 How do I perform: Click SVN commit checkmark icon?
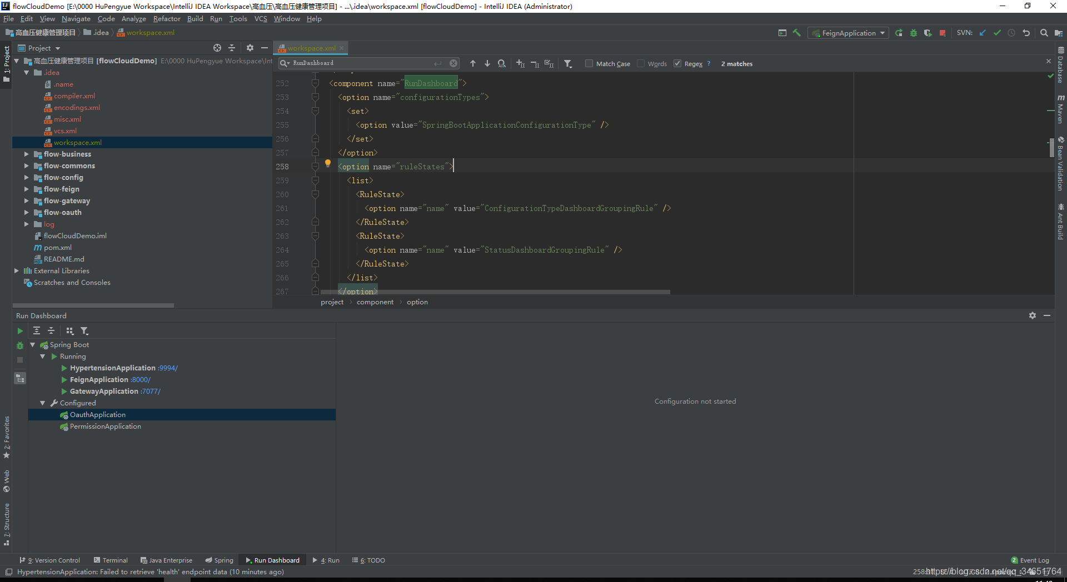tap(997, 33)
